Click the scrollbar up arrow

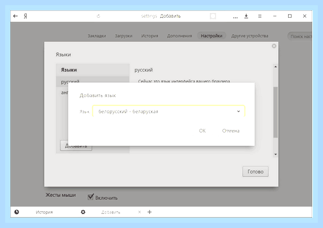[x=276, y=67]
